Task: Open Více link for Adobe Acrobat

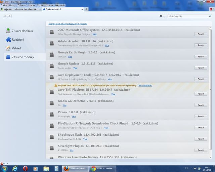Action: [107, 46]
